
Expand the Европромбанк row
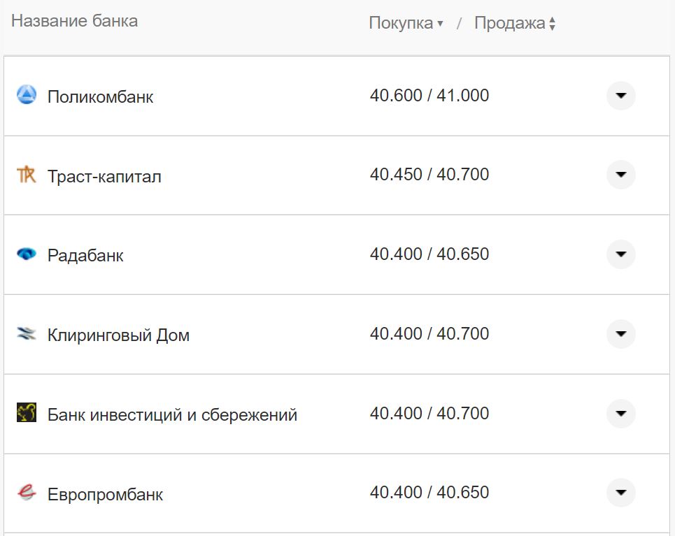[x=620, y=493]
